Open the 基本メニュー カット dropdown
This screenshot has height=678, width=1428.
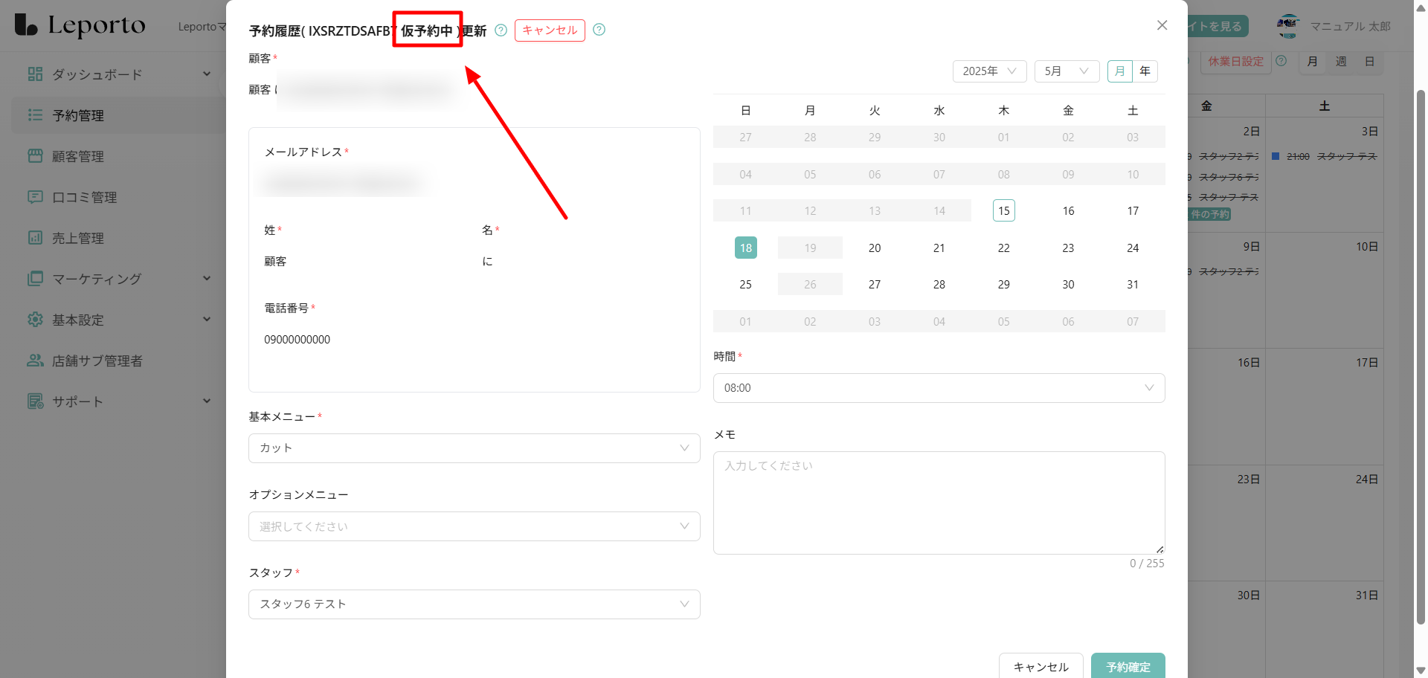tap(474, 448)
